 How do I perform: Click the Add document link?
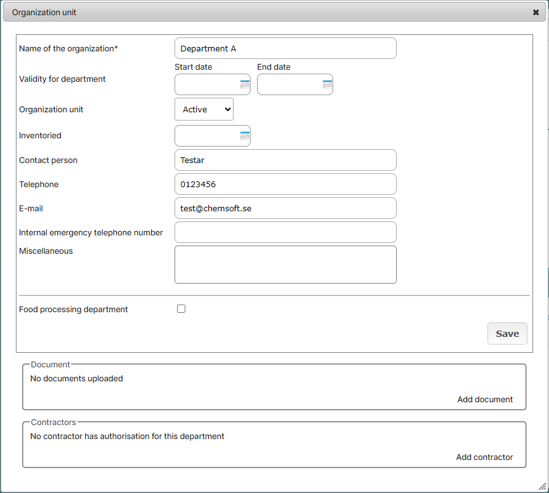click(x=484, y=400)
